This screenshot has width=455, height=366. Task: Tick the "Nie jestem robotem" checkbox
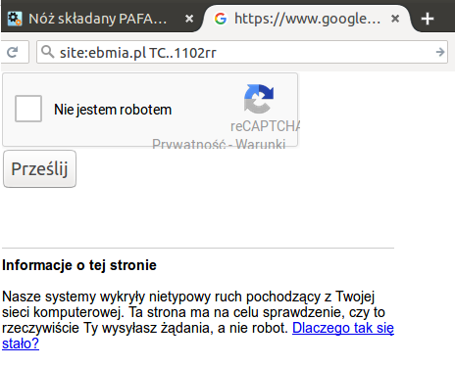tap(28, 109)
